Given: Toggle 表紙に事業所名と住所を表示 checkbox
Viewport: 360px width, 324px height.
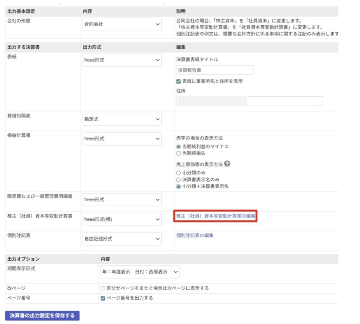Looking at the screenshot, I should 179,81.
